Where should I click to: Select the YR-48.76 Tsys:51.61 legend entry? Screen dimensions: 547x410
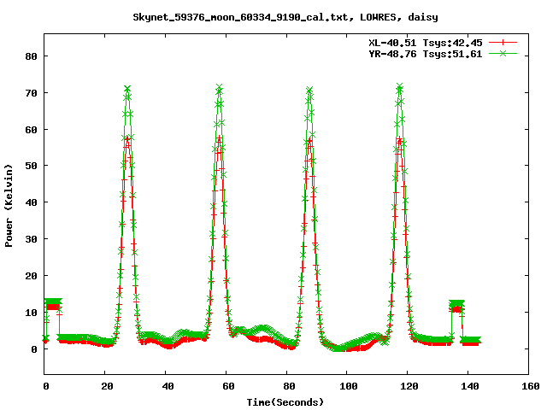pyautogui.click(x=426, y=54)
